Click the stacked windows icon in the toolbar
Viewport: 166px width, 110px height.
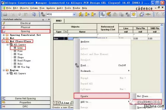coord(142,14)
